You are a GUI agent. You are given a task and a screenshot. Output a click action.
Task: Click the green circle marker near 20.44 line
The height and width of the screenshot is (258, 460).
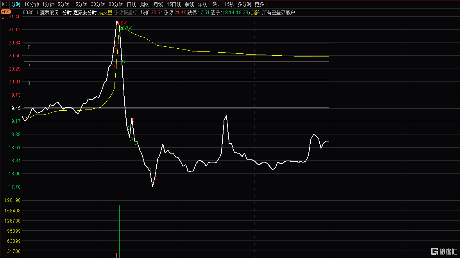[124, 62]
